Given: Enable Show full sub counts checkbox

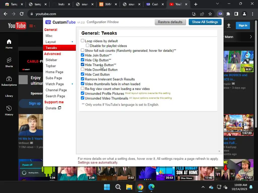Looking at the screenshot, I should click(x=82, y=50).
